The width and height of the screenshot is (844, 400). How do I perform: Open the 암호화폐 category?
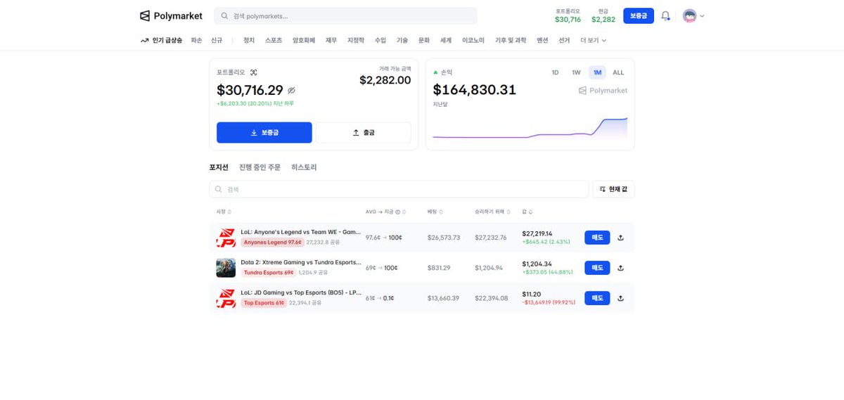point(304,41)
